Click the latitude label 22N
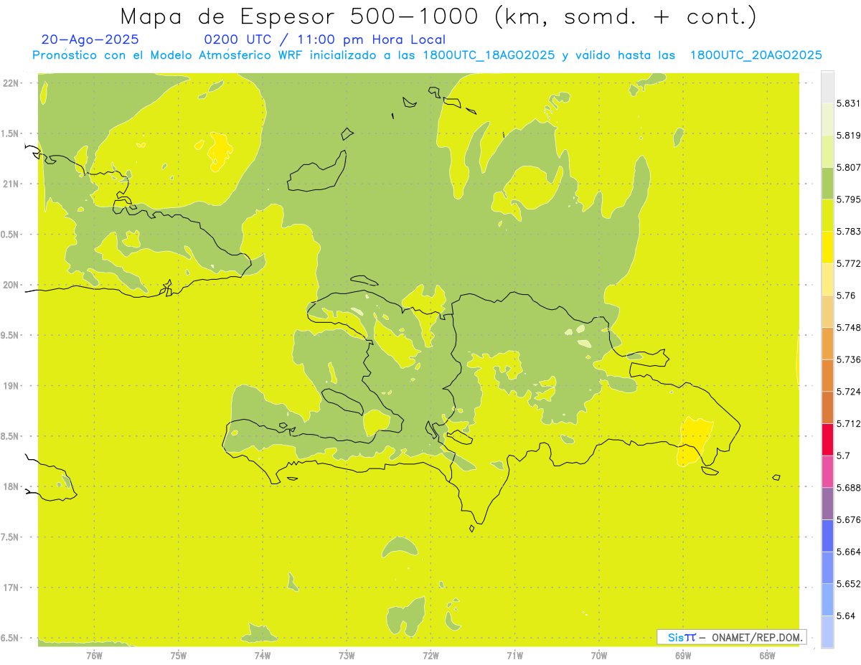This screenshot has width=861, height=665. pos(12,82)
